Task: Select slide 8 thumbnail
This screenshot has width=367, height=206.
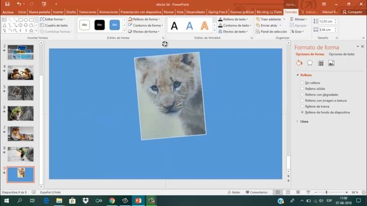Action: pyautogui.click(x=21, y=154)
